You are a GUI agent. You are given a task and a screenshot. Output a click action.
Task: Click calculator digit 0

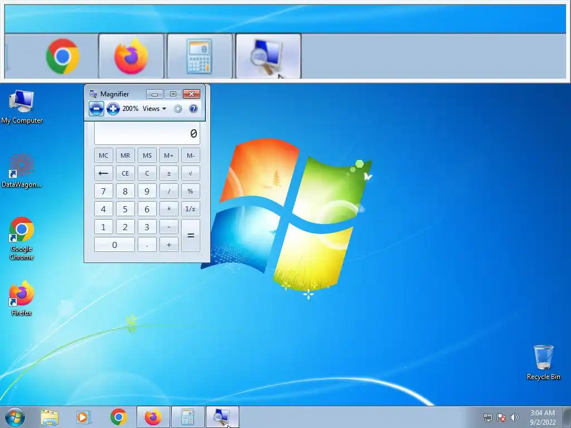(x=114, y=245)
